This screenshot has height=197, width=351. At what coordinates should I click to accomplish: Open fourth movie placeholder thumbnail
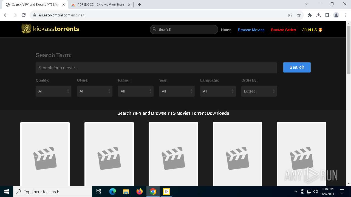point(237,154)
